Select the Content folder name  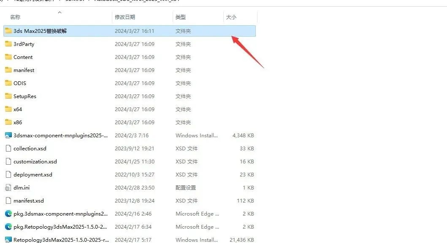pyautogui.click(x=23, y=57)
